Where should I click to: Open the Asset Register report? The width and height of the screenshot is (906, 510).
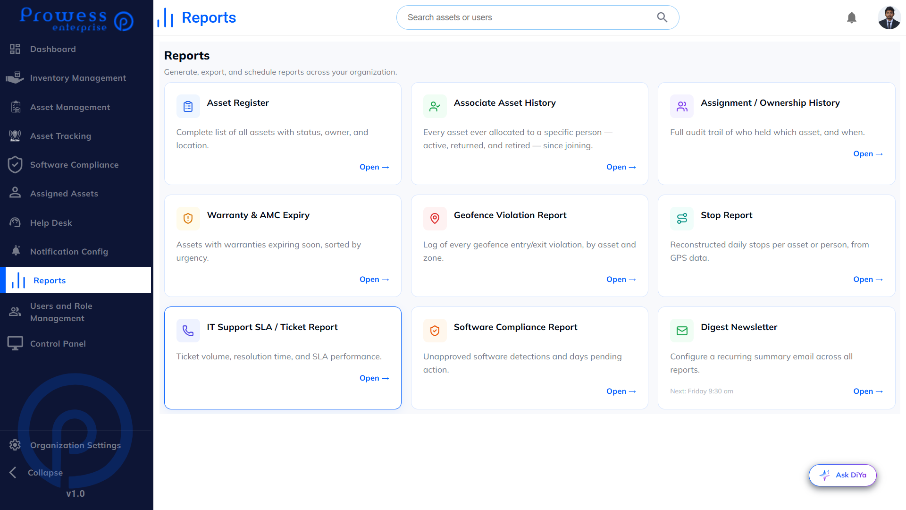(x=374, y=167)
